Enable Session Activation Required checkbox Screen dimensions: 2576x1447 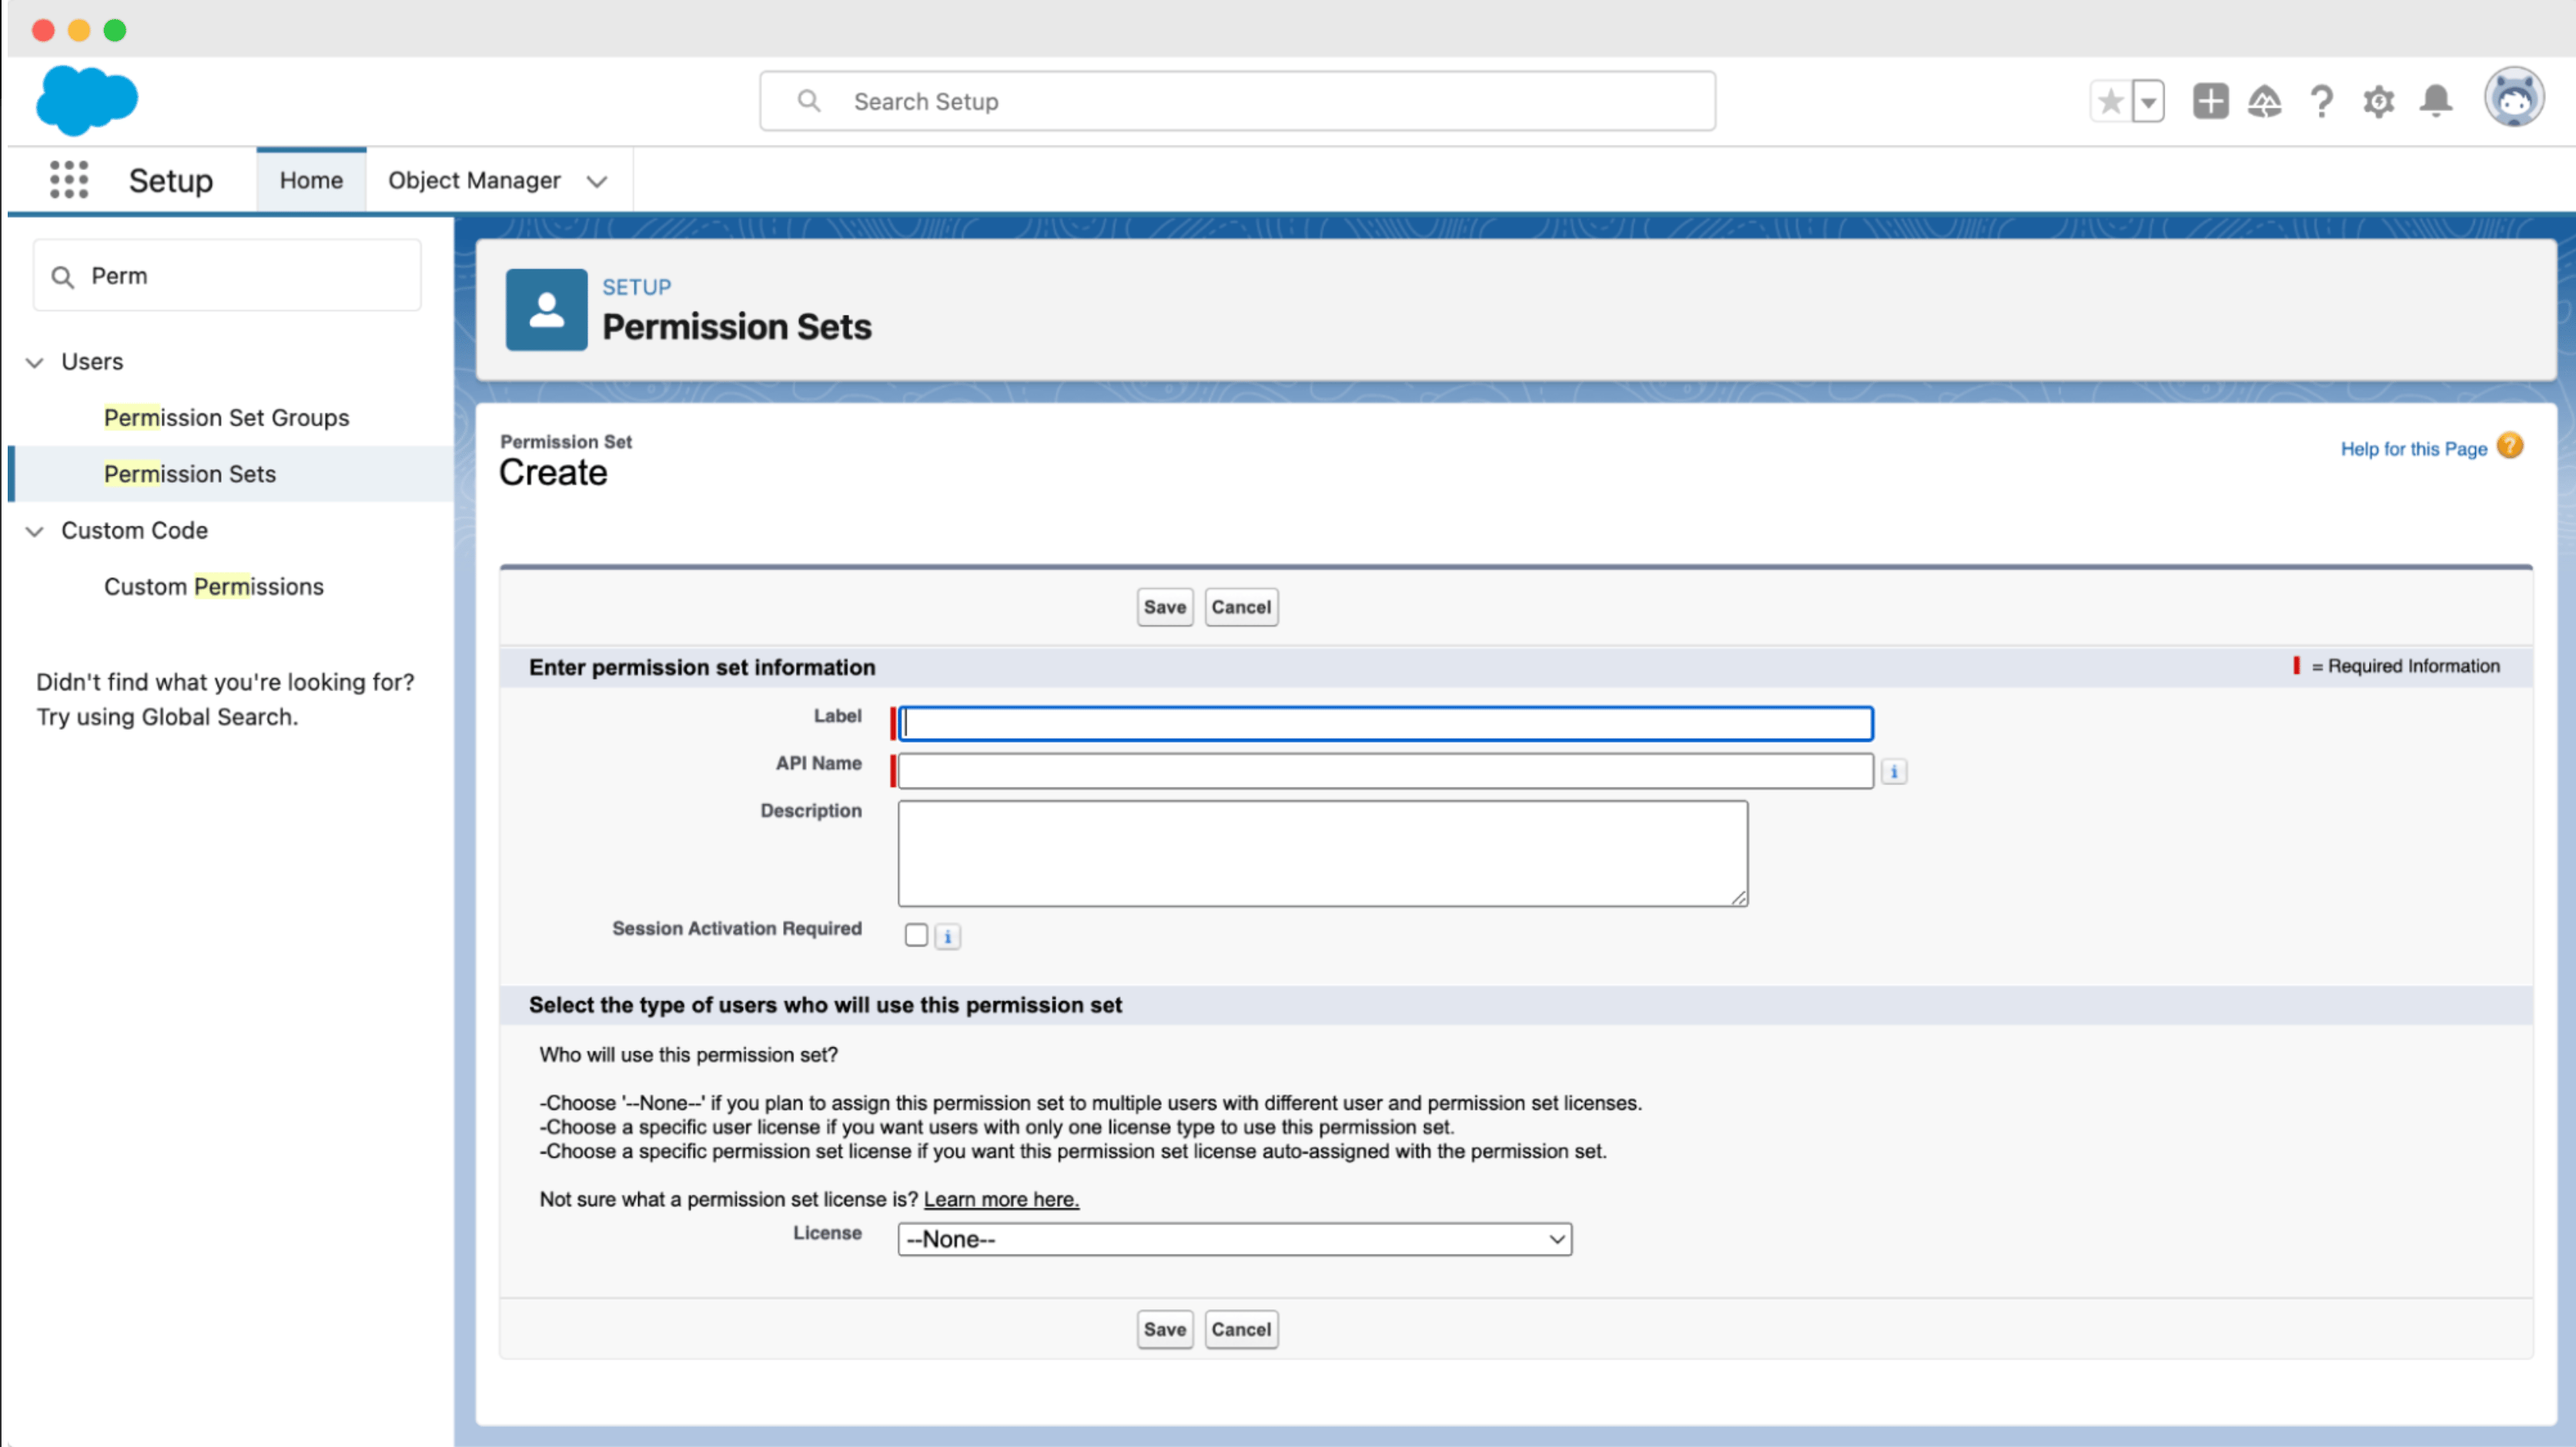coord(916,935)
